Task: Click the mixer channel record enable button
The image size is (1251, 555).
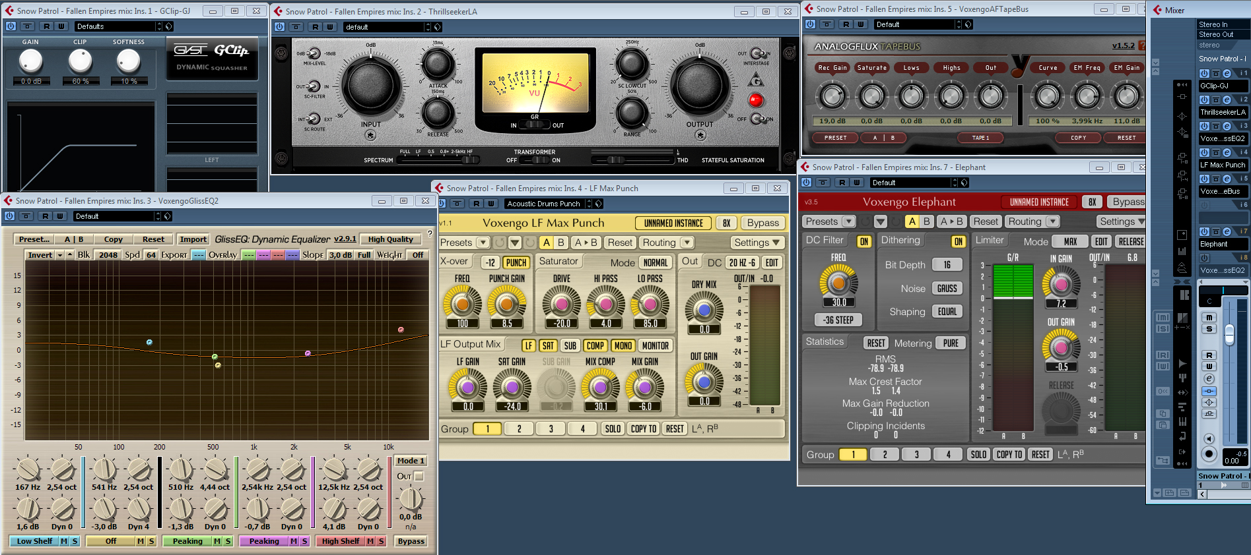Action: pyautogui.click(x=1209, y=453)
